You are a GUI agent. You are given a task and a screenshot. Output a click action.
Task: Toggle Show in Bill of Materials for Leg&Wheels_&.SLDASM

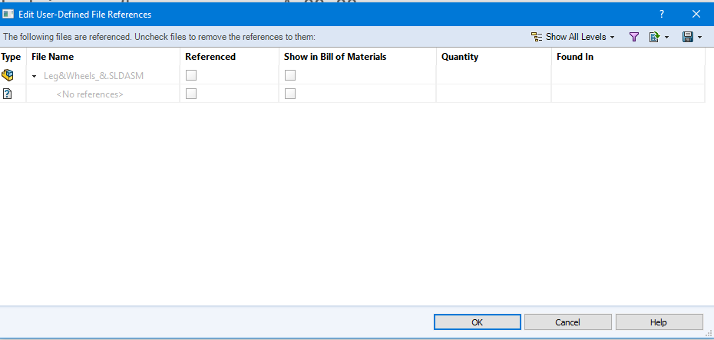click(290, 75)
